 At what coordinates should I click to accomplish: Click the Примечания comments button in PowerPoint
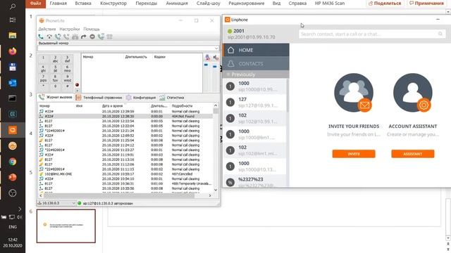426,4
